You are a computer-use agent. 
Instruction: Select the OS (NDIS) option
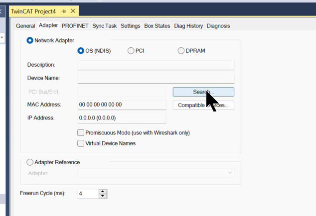[x=81, y=51]
